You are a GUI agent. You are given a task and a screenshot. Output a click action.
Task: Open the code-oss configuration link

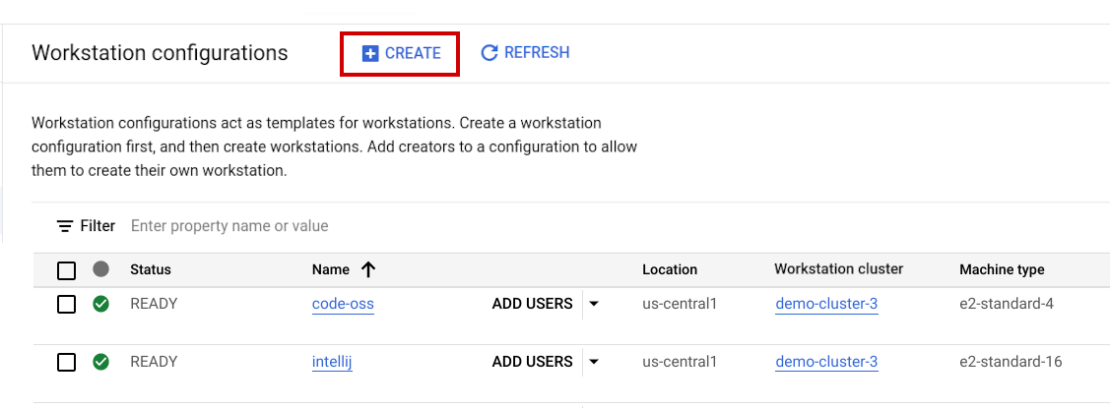(343, 304)
